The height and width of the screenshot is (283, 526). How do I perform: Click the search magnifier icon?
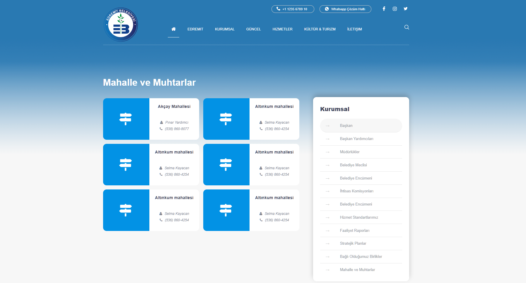(407, 27)
